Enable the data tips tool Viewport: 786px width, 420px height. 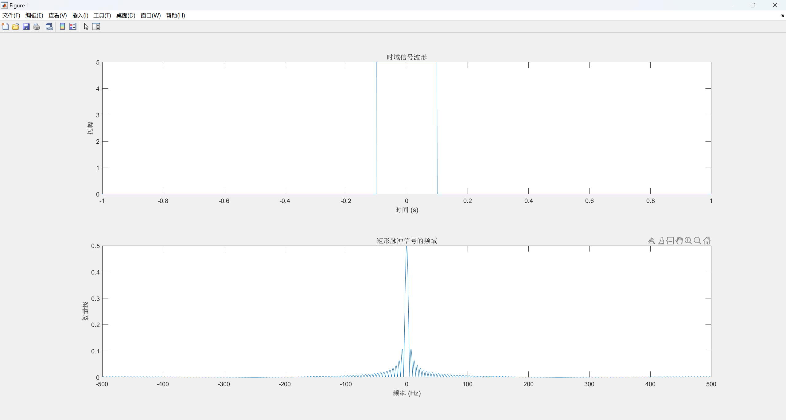point(670,241)
